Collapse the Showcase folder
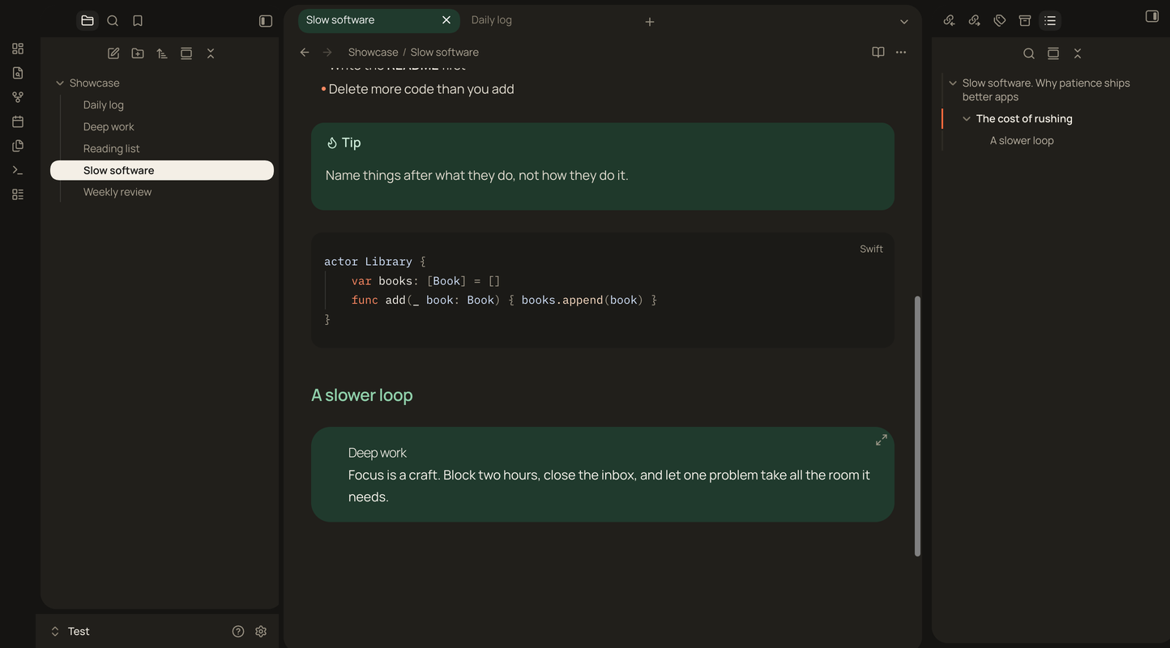 coord(60,83)
